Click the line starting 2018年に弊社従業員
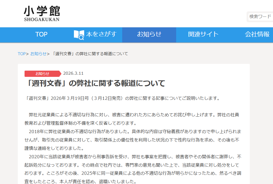Image resolution: width=273 pixels, height=184 pixels. pyautogui.click(x=135, y=132)
